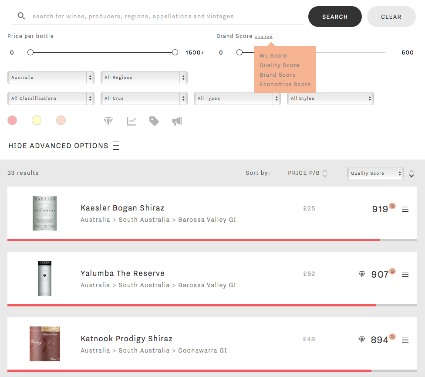Toggle the megaphone filter icon
Image resolution: width=425 pixels, height=377 pixels.
177,121
